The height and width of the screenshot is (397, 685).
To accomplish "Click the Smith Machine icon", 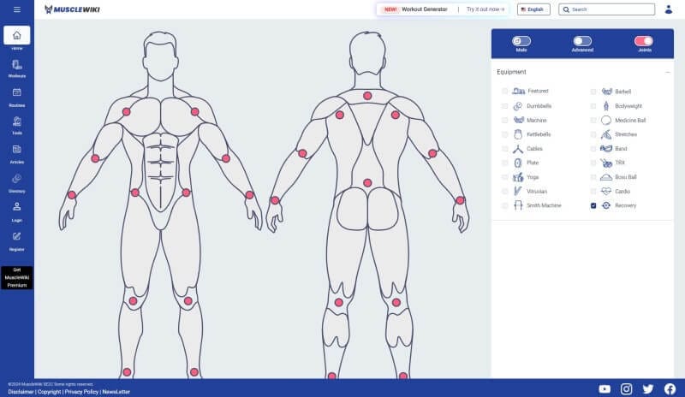I will coord(518,205).
